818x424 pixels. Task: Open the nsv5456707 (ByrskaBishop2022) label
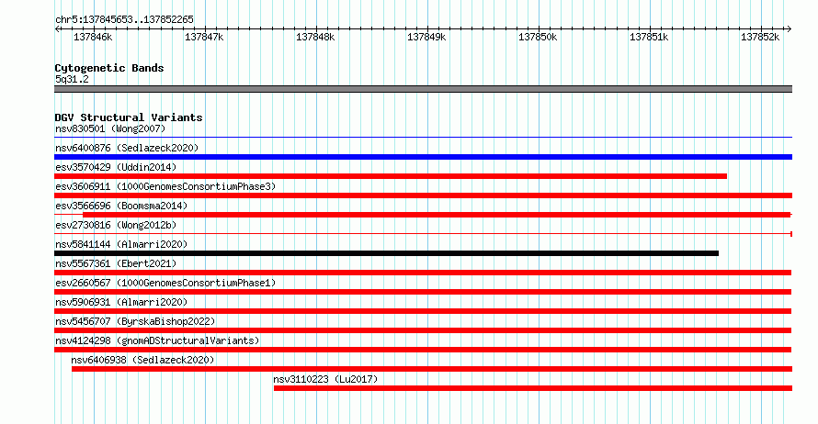(135, 321)
